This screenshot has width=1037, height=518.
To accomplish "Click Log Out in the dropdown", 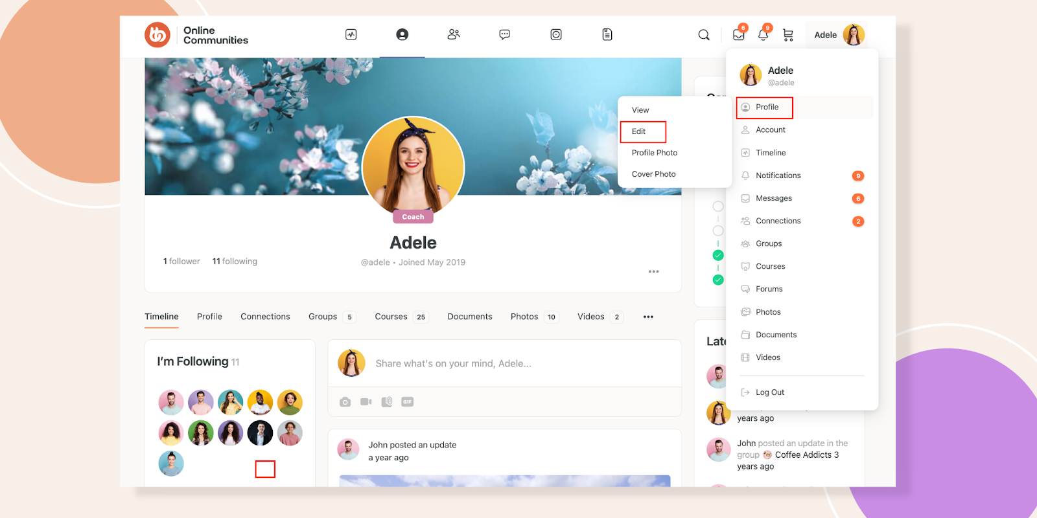I will (770, 392).
